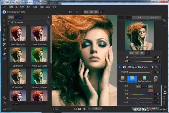The width and height of the screenshot is (169, 113).
Task: Select the midtones tone option
Action: [145, 86]
